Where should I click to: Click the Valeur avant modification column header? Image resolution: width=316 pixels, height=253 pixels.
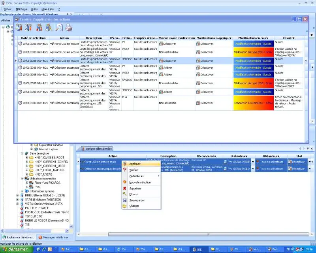pyautogui.click(x=177, y=38)
